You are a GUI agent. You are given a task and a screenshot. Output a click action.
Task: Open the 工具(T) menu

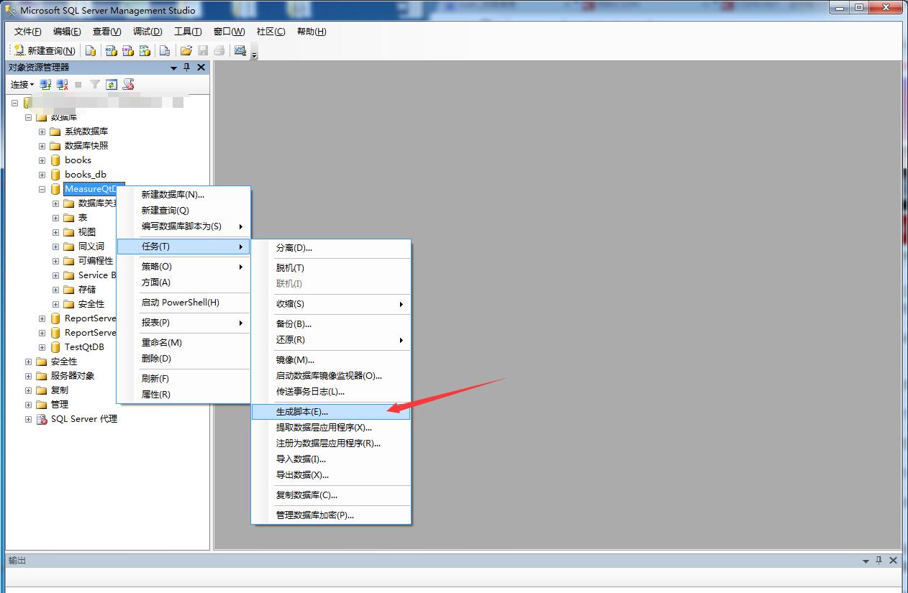(x=188, y=32)
